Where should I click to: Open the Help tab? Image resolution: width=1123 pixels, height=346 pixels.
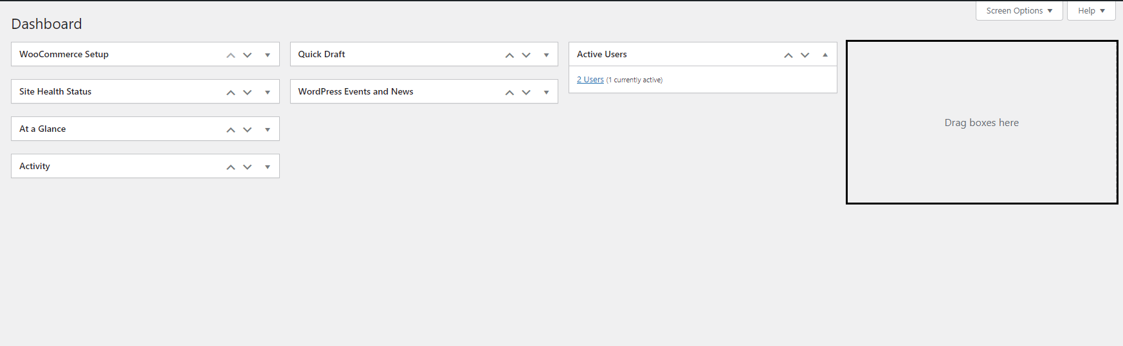1091,10
